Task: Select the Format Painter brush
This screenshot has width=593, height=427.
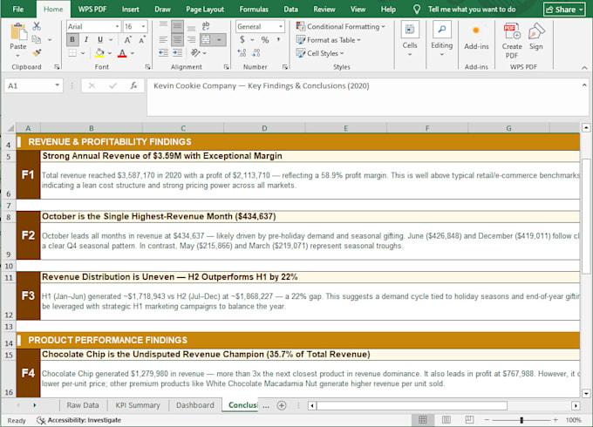Action: tap(37, 52)
